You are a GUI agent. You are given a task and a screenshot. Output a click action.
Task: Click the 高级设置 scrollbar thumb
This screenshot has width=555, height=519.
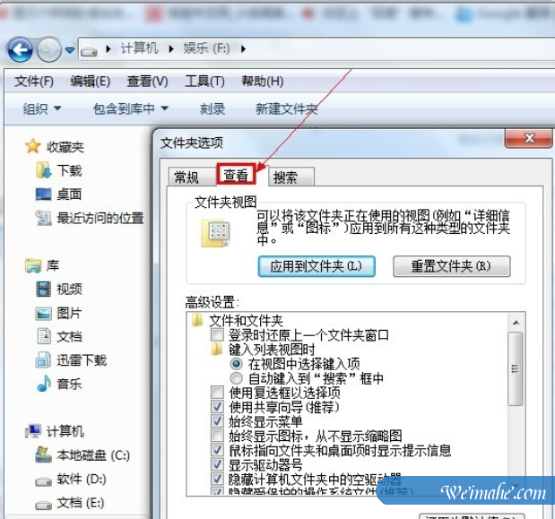coord(515,368)
